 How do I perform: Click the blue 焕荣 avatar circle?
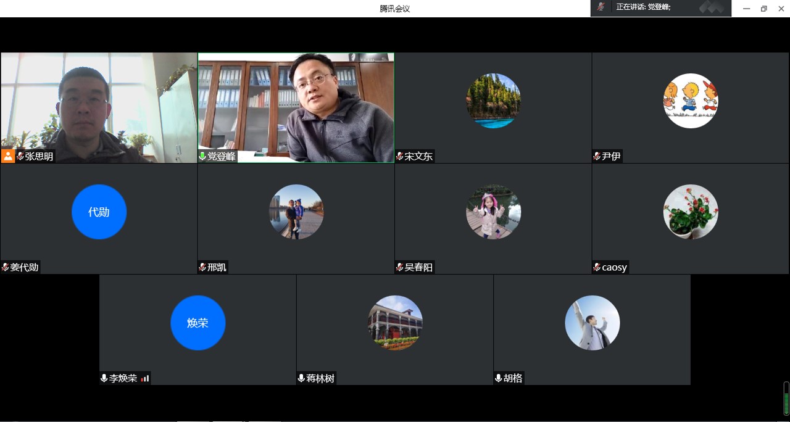(x=197, y=323)
